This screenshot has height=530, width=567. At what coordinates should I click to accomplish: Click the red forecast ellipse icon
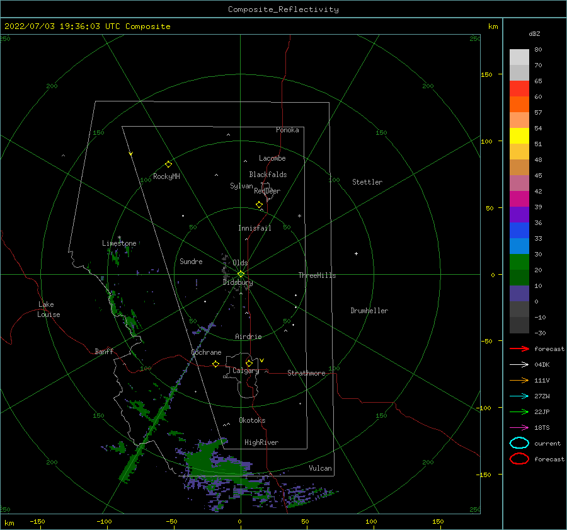519,459
